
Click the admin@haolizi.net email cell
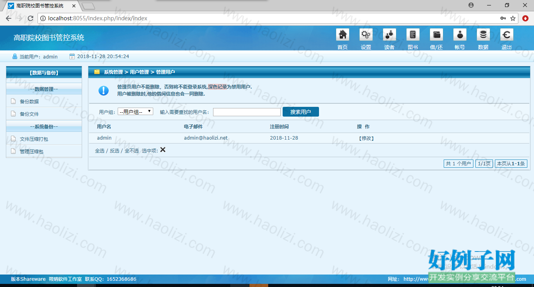206,138
